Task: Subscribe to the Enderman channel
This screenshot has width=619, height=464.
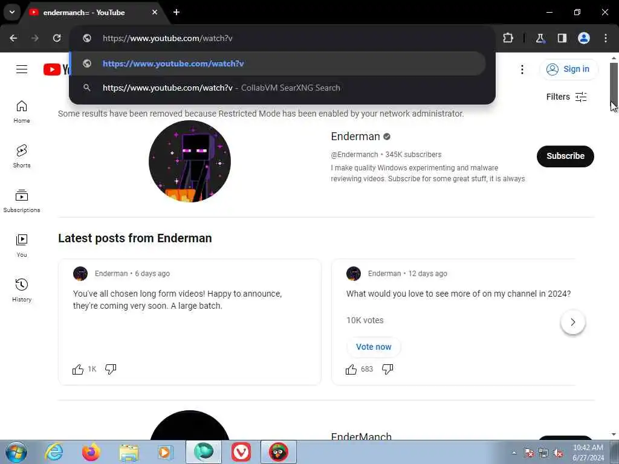Action: coord(565,156)
